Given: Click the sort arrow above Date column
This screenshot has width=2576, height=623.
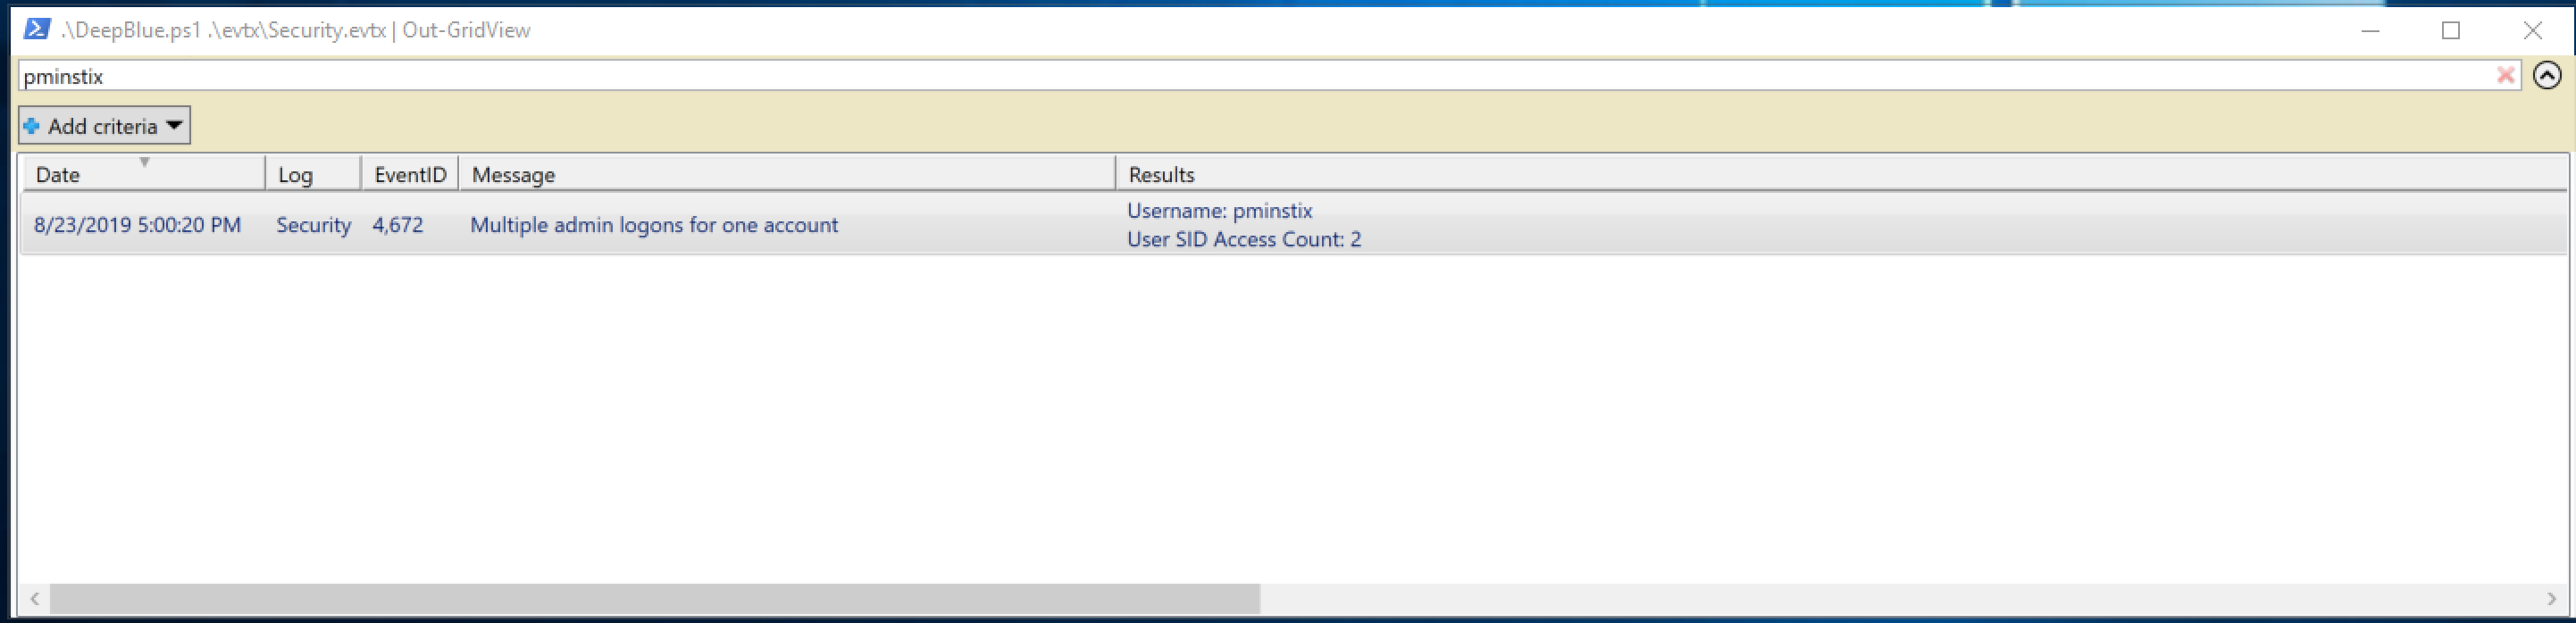Looking at the screenshot, I should point(144,162).
